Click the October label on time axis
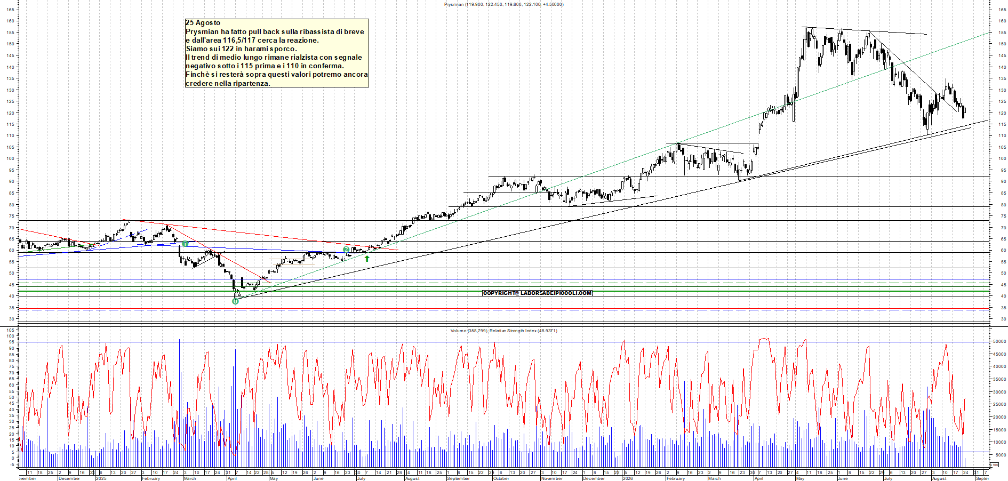 click(x=501, y=478)
